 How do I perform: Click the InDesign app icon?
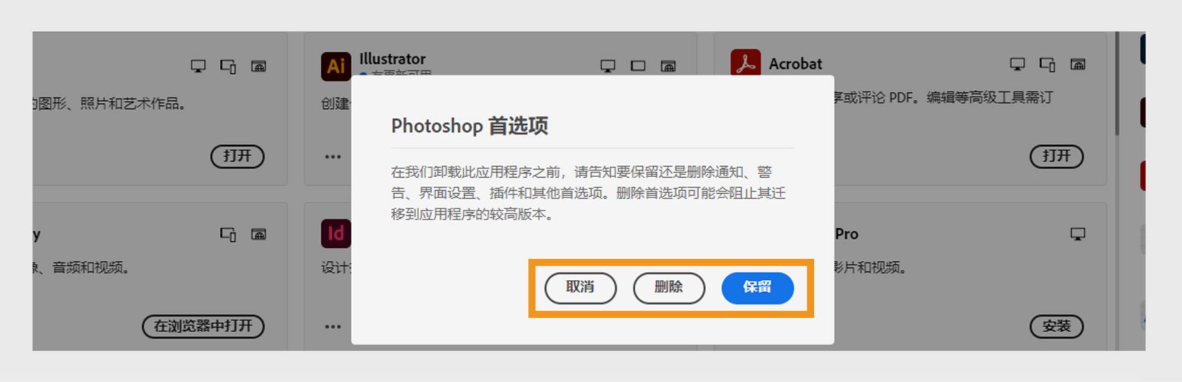pos(336,234)
